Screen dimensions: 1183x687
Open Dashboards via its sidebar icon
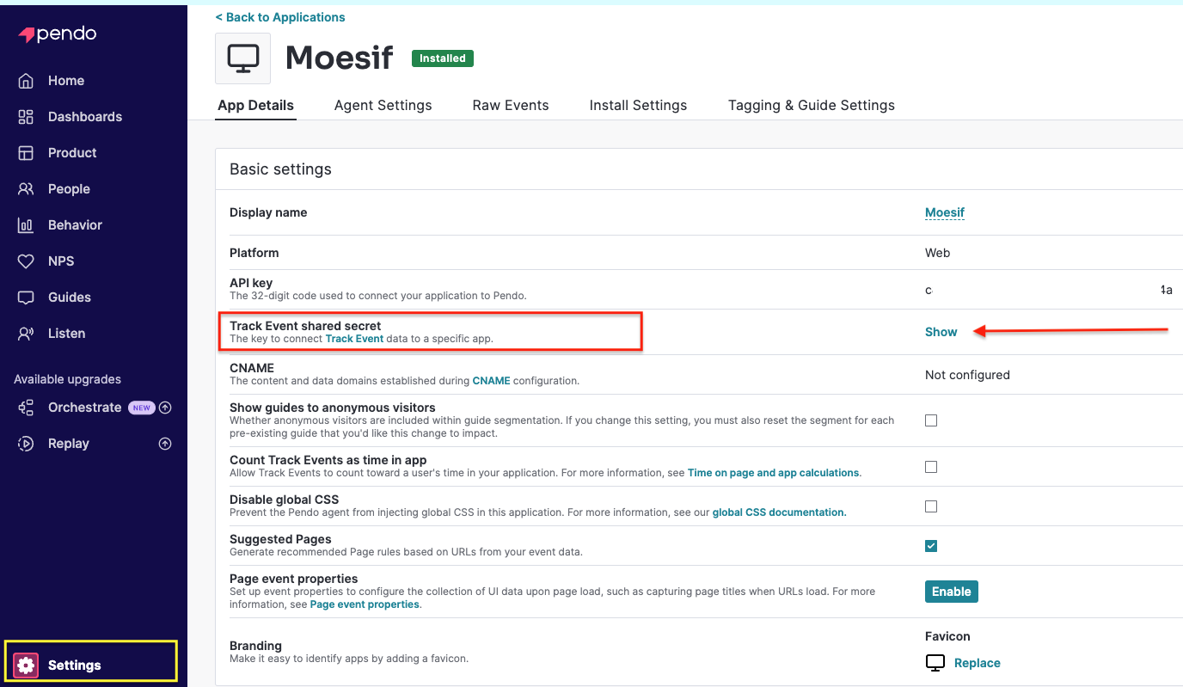coord(26,117)
